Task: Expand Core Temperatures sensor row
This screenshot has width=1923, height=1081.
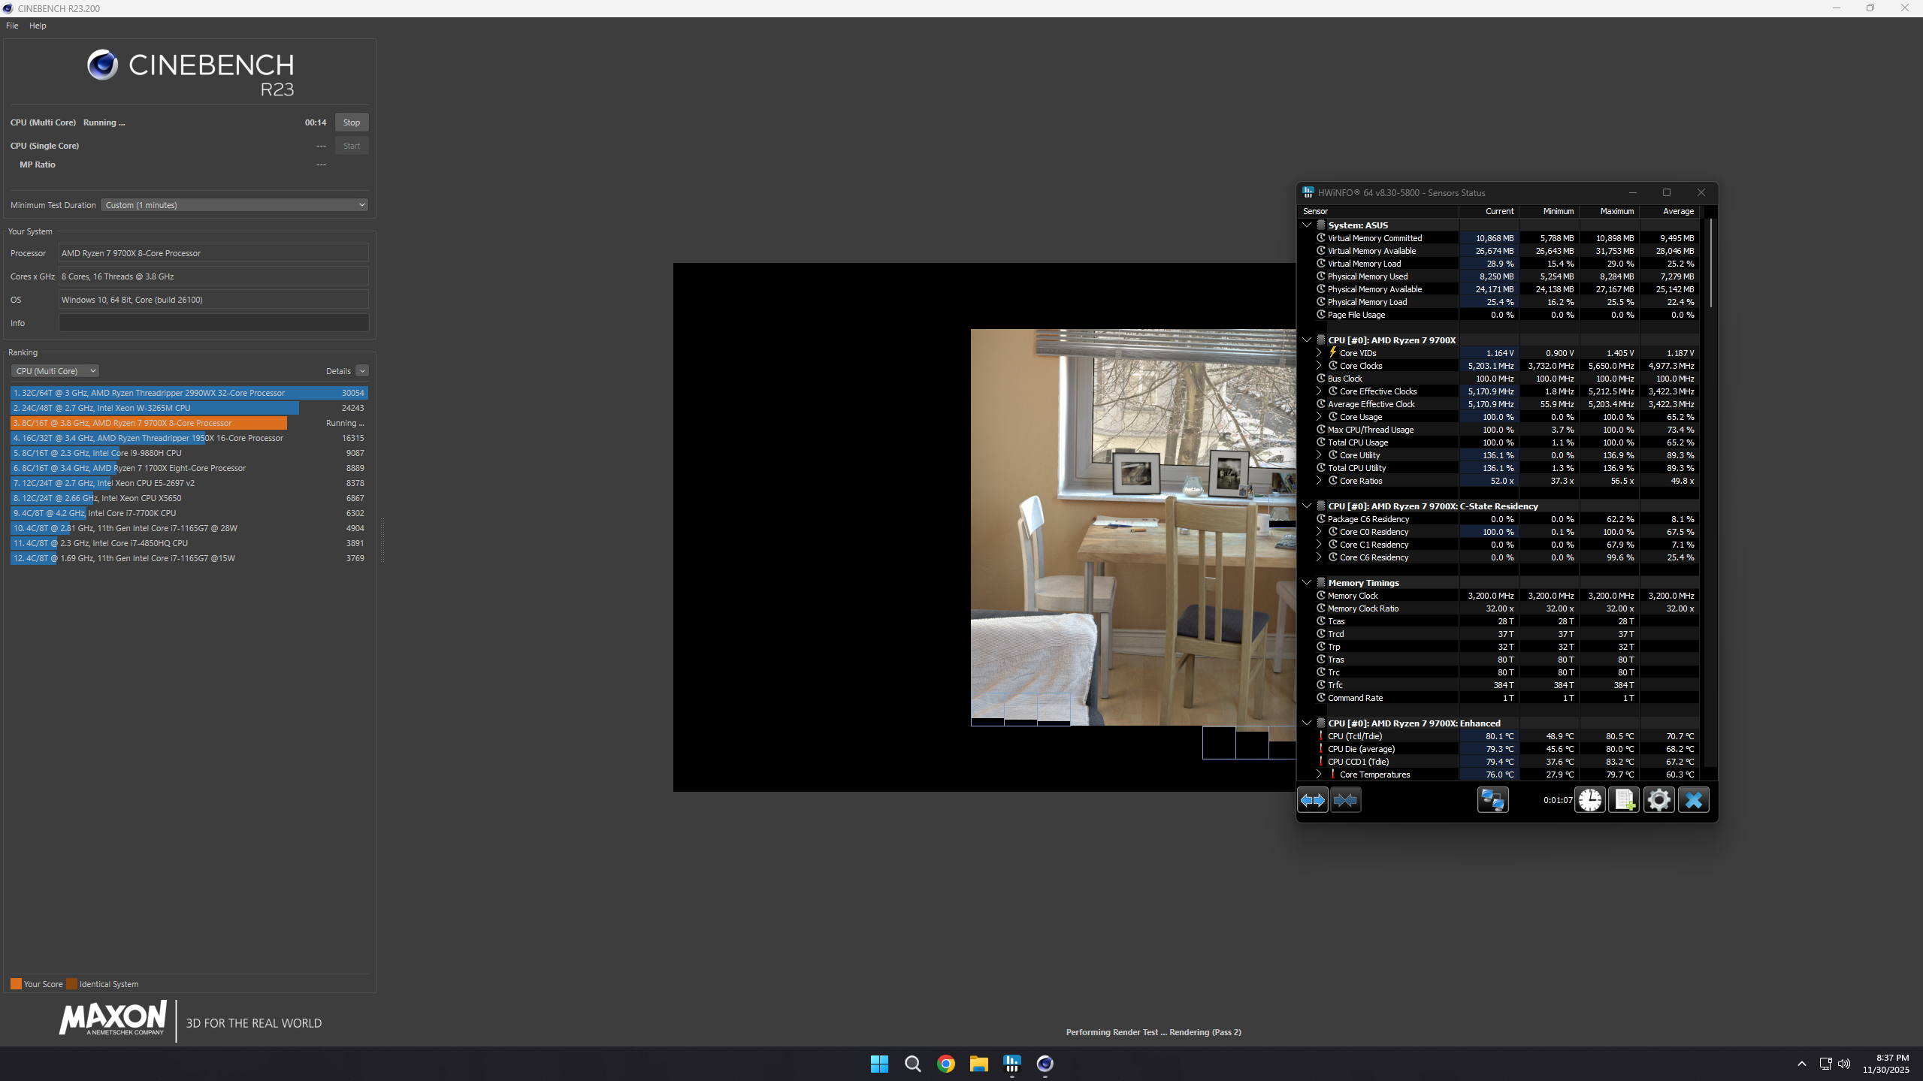Action: pyautogui.click(x=1319, y=775)
